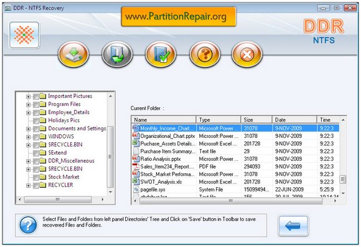The height and width of the screenshot is (247, 361).
Task: Click the Purchase Item Summary text file icon
Action: click(136, 151)
